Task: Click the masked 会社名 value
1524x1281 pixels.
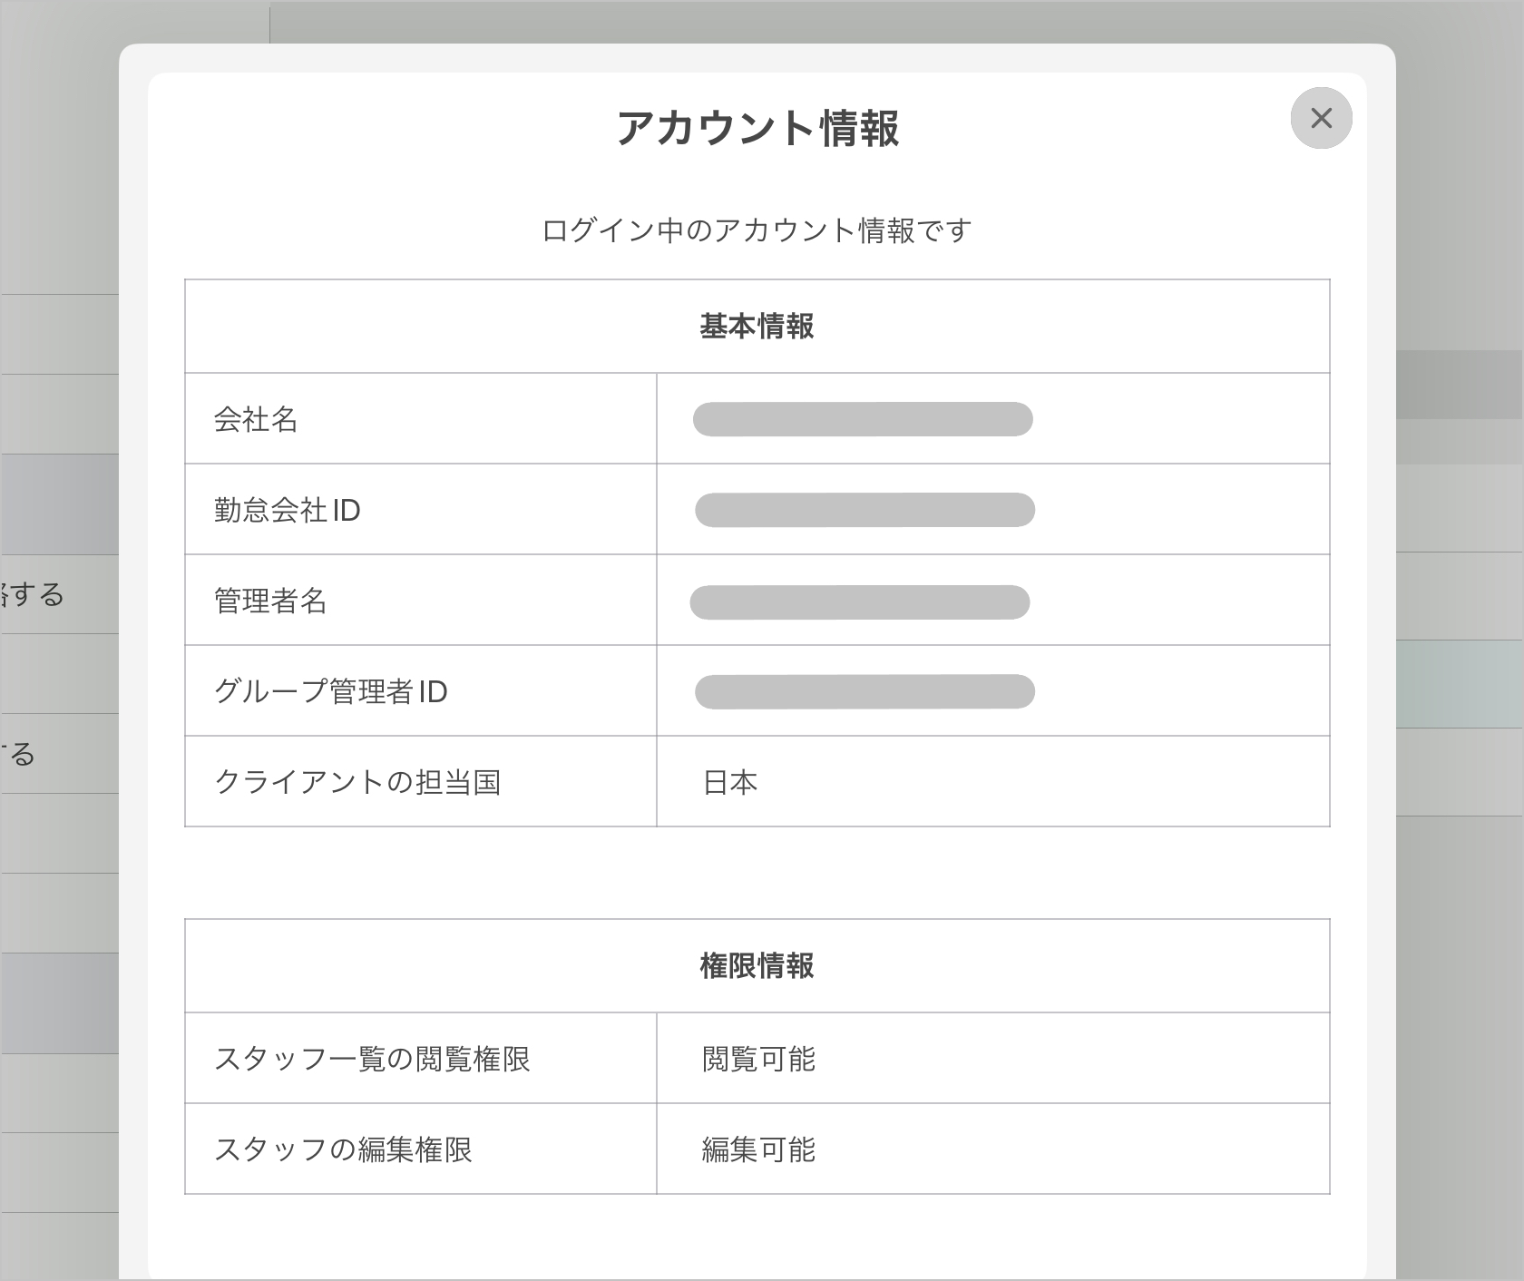Action: (863, 419)
